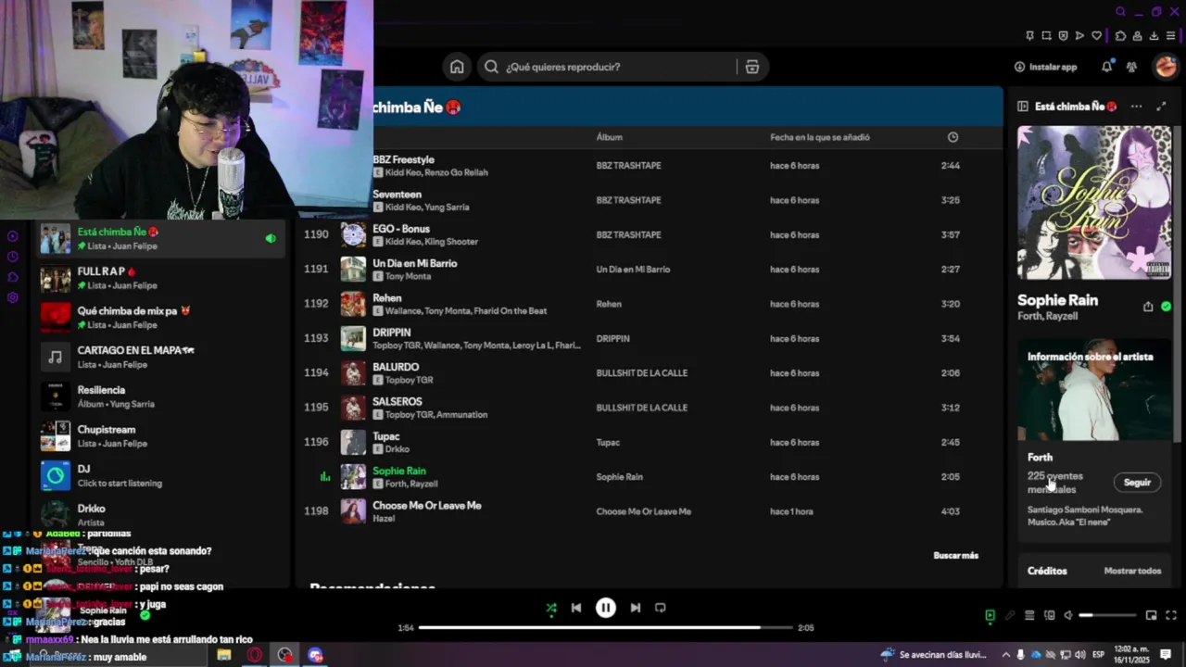Viewport: 1186px width, 667px height.
Task: Seek within the song progress bar
Action: (x=605, y=627)
